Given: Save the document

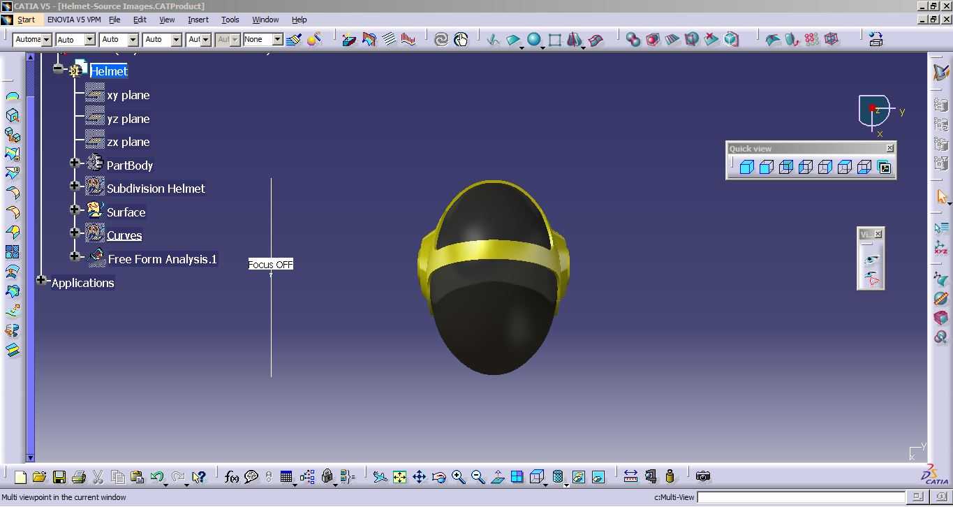Looking at the screenshot, I should pos(59,477).
